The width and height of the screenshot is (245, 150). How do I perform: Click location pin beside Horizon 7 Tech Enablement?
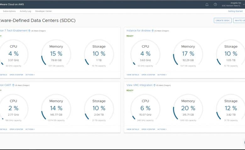point(29,31)
